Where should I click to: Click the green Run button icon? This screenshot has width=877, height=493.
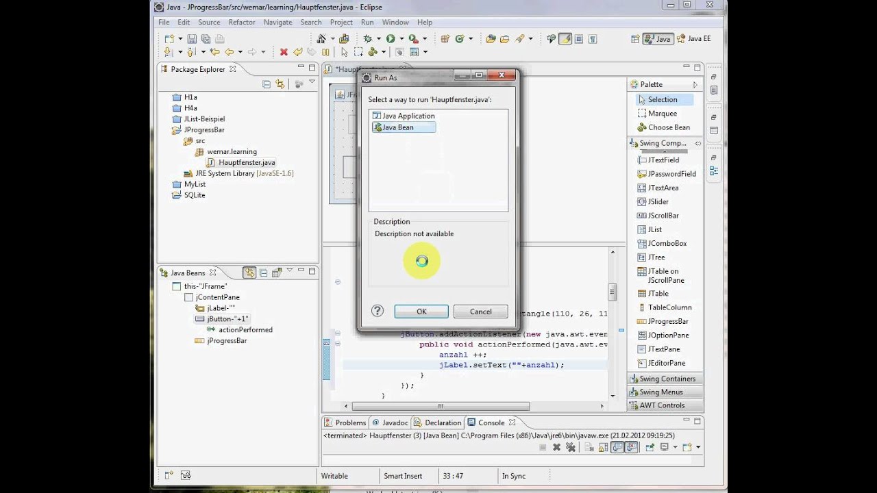pyautogui.click(x=391, y=38)
